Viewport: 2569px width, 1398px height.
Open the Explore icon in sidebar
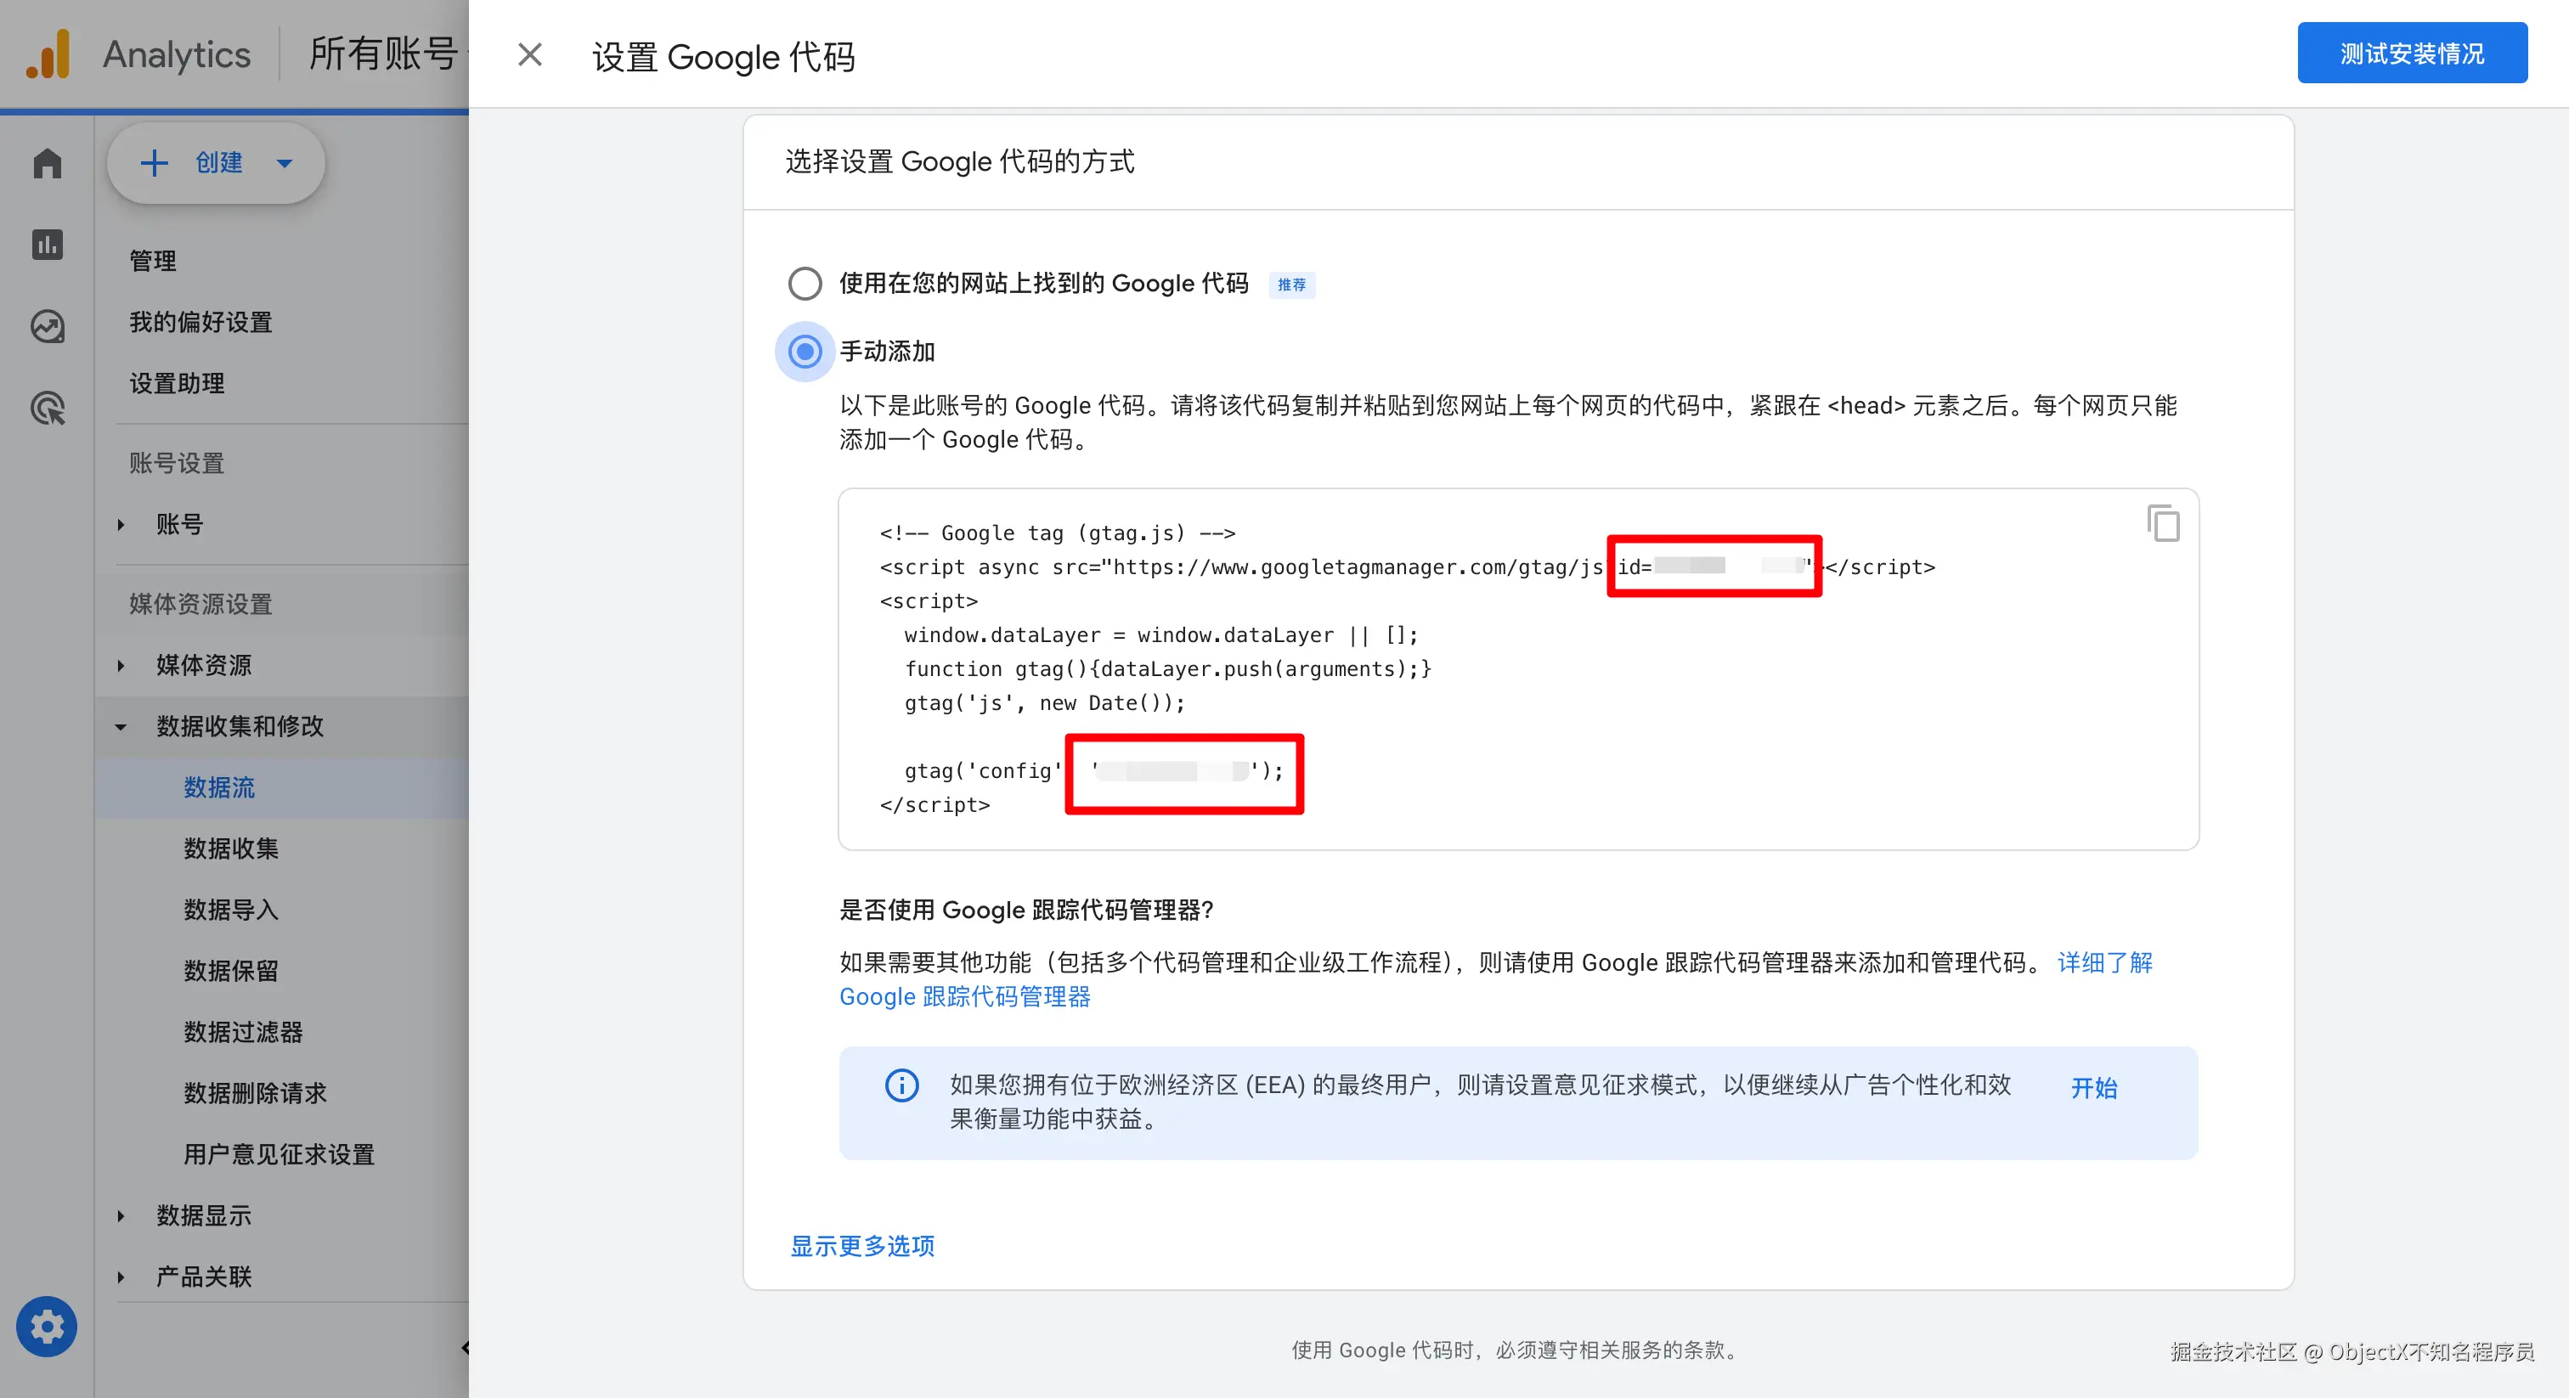(47, 326)
